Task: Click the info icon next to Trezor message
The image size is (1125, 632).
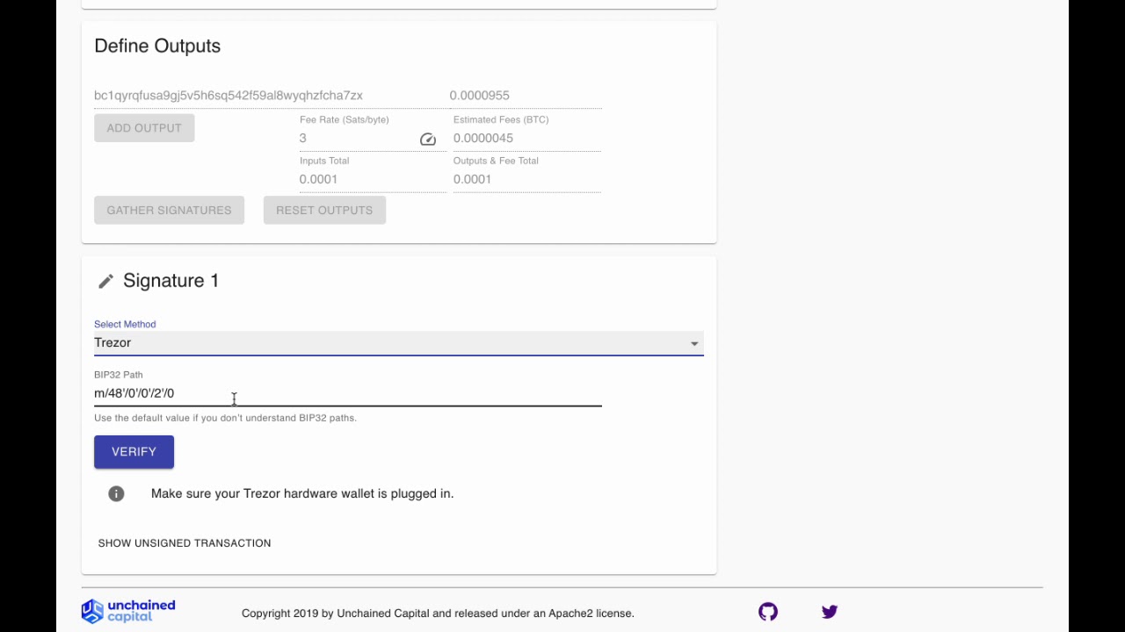Action: tap(116, 493)
